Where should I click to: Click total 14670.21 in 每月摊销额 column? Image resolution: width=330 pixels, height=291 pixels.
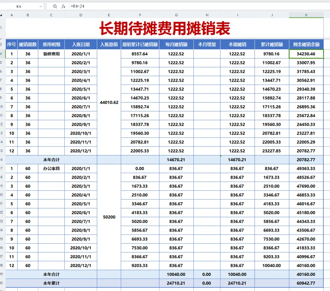point(176,160)
